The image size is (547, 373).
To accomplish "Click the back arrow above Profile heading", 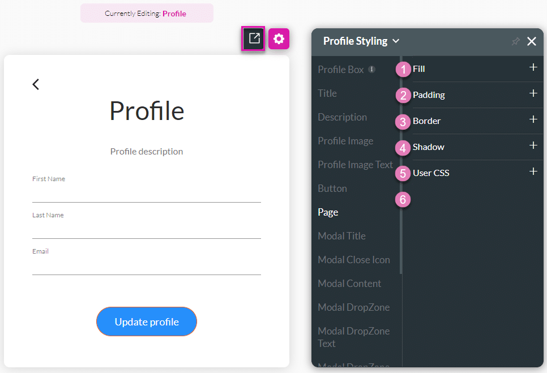I will [36, 84].
